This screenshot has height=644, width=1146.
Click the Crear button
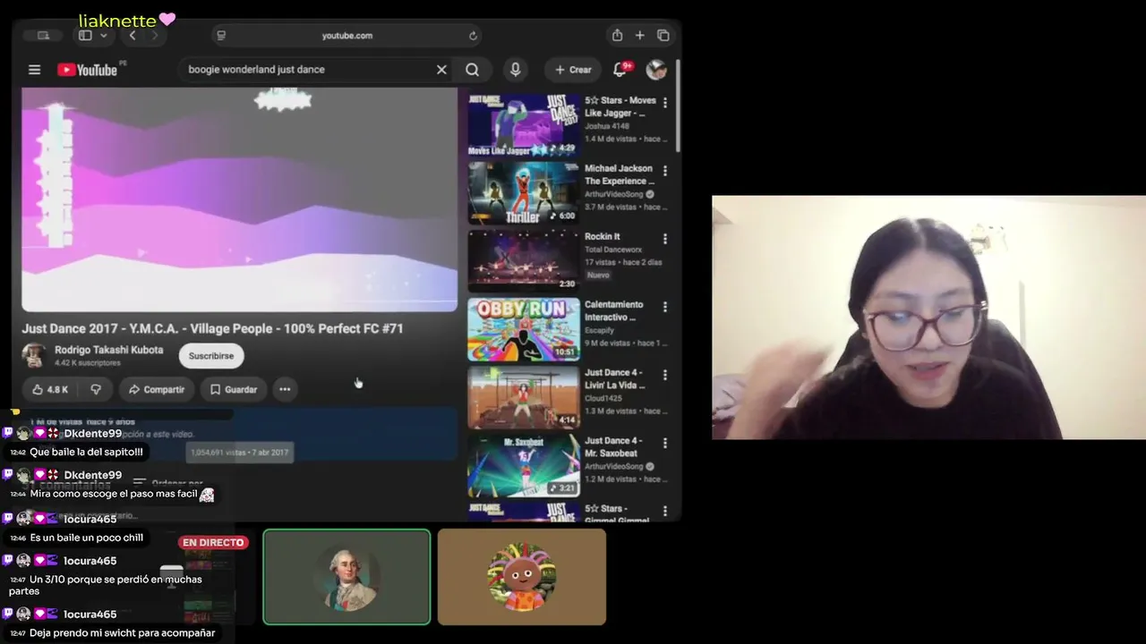pyautogui.click(x=573, y=70)
